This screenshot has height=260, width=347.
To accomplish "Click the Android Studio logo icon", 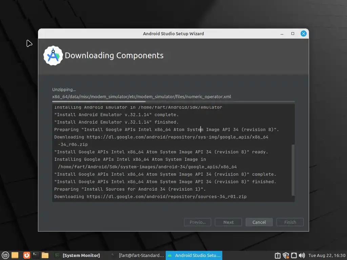I will click(x=53, y=56).
